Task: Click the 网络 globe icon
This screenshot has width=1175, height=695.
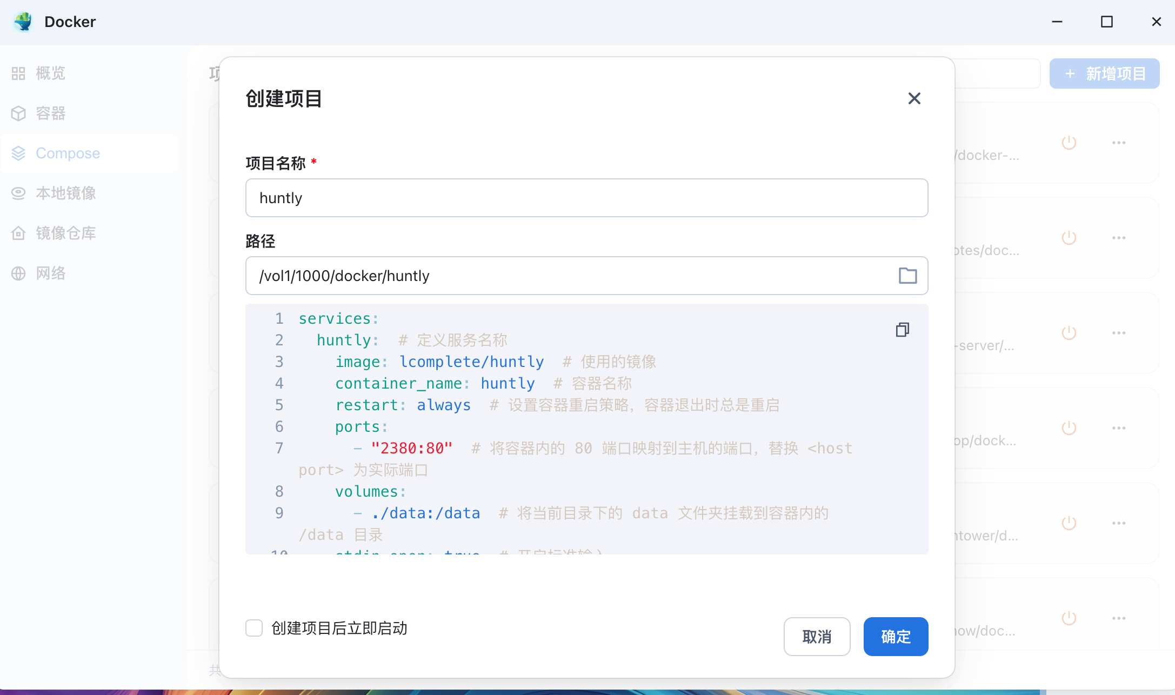Action: coord(18,273)
